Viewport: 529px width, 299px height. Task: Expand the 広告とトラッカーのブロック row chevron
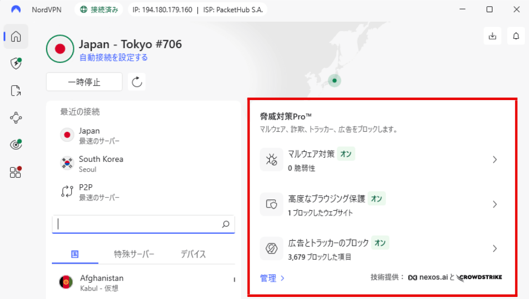[x=495, y=248]
